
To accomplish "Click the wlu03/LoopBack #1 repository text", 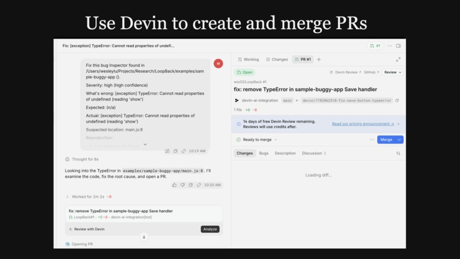I will click(250, 82).
